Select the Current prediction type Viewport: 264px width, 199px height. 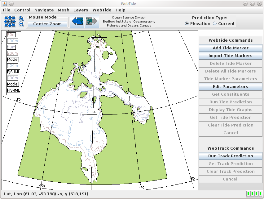point(215,24)
